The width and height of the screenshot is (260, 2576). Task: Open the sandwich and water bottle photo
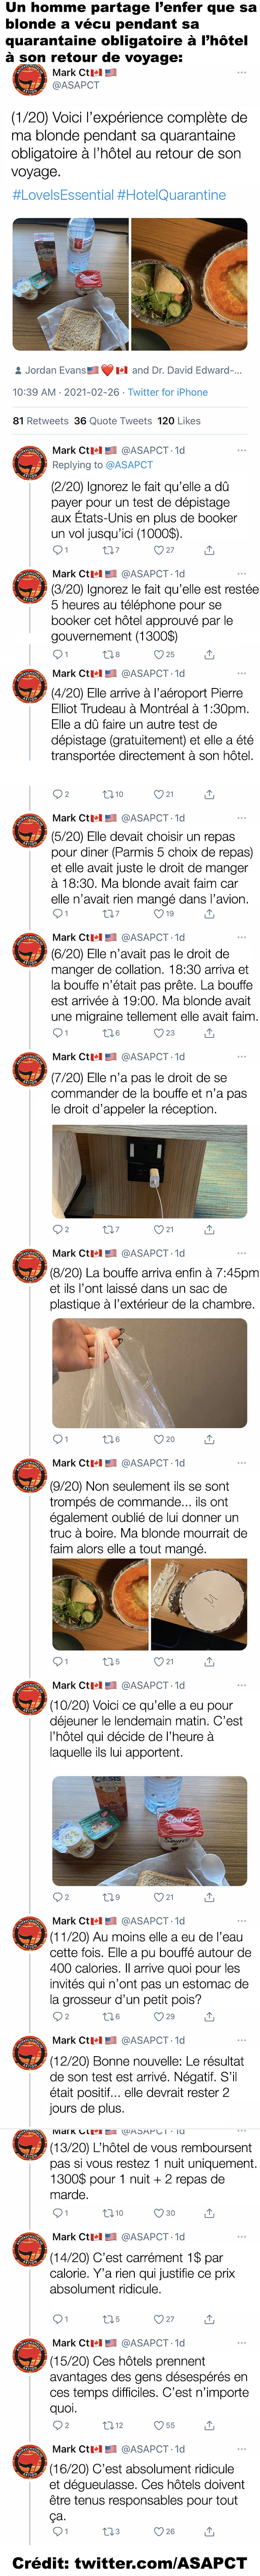tap(69, 285)
